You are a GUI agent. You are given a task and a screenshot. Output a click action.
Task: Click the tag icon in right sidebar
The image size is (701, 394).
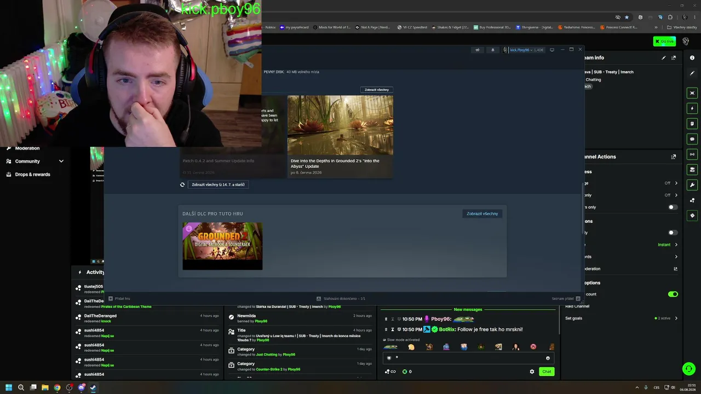[x=692, y=216]
